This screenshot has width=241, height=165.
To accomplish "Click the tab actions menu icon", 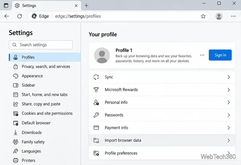I will [x=6, y=5].
